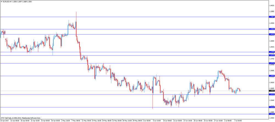
Task: Click the 30 Apr 00:00 time label
Action: point(56,121)
